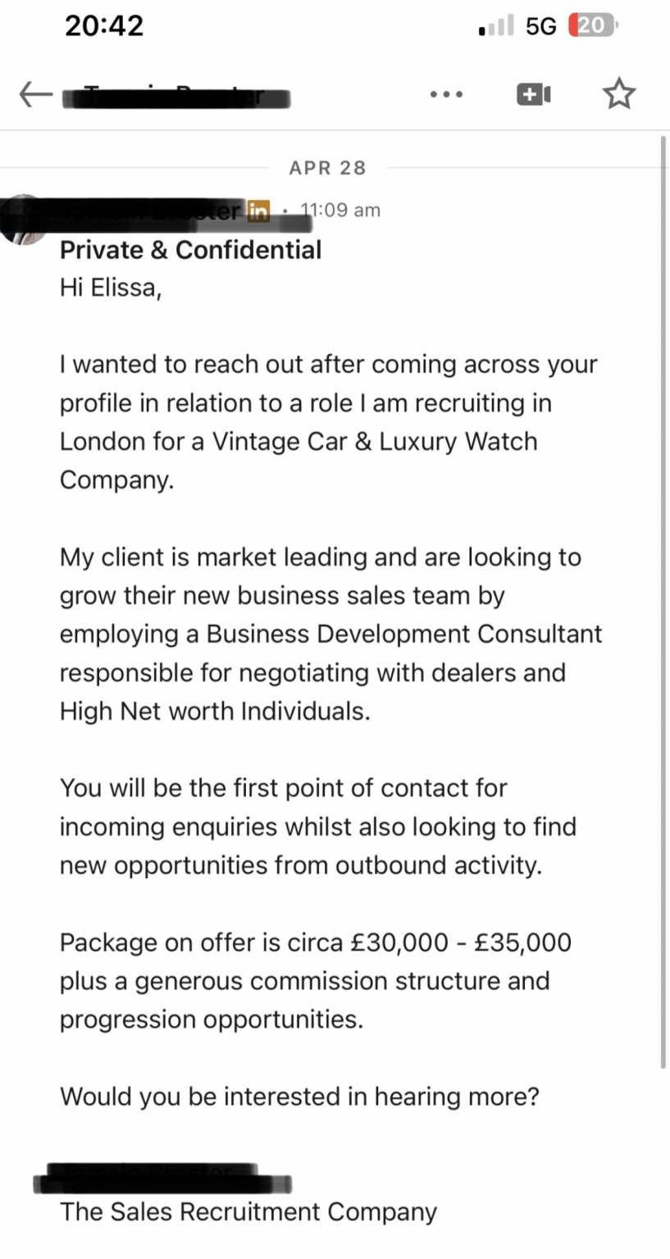Tap the back arrow icon
The image size is (670, 1259).
pyautogui.click(x=36, y=95)
